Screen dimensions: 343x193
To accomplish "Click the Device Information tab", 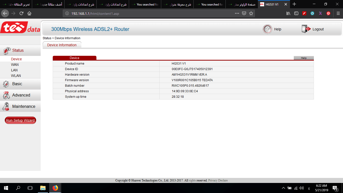I will coord(62,45).
